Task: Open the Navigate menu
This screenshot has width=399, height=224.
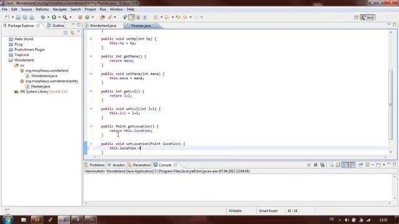Action: click(60, 9)
